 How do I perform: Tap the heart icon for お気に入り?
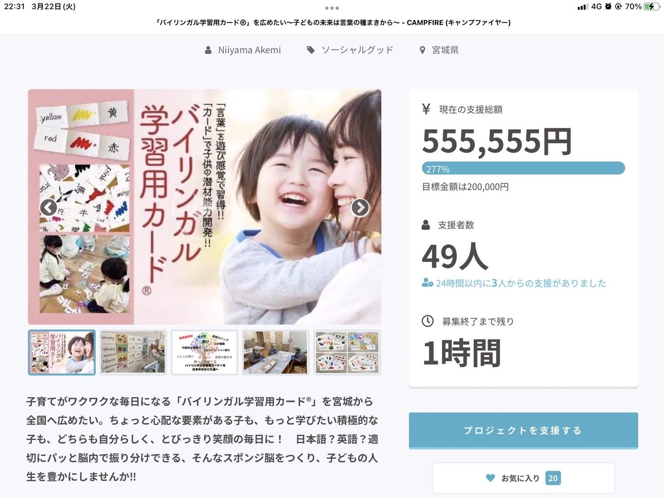click(x=490, y=478)
